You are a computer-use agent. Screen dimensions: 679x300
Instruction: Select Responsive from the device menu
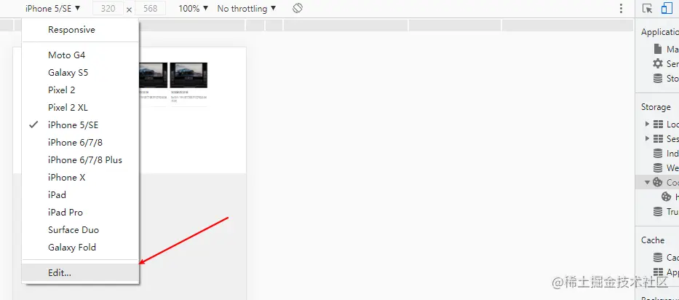pos(81,30)
